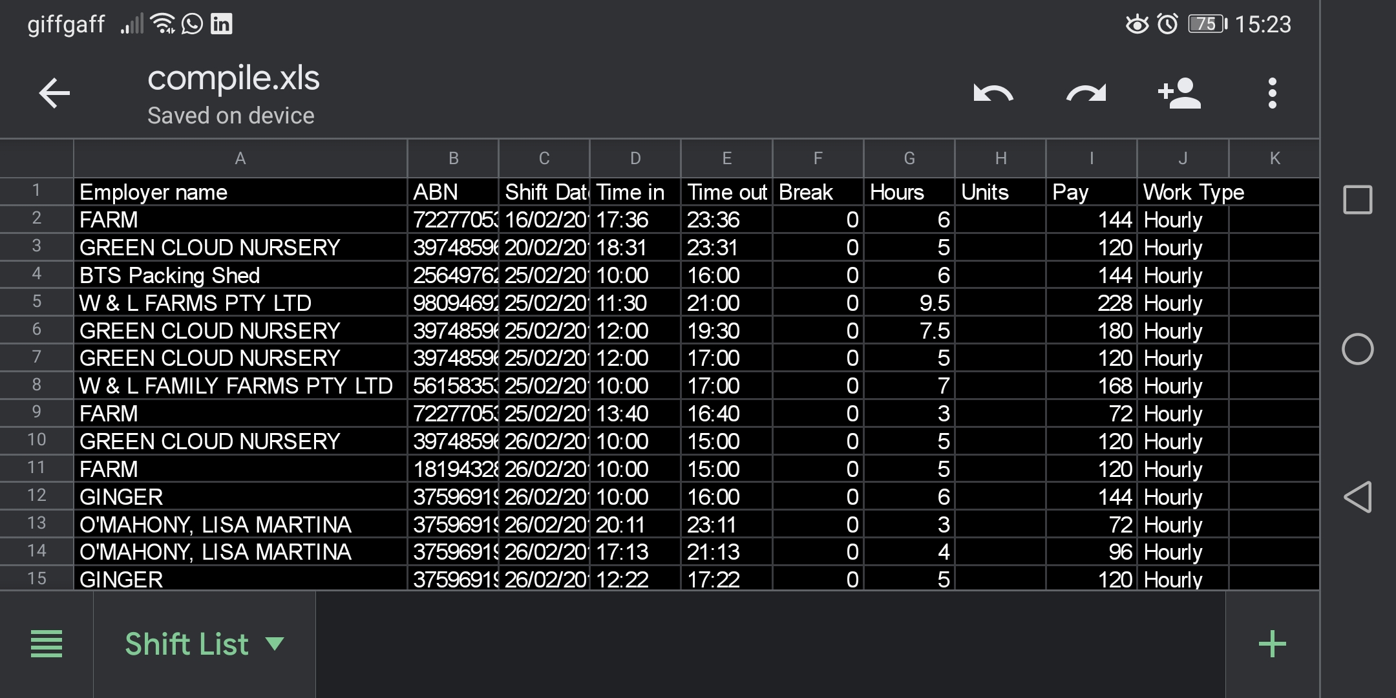This screenshot has height=698, width=1396.
Task: Select column G header
Action: [x=909, y=158]
